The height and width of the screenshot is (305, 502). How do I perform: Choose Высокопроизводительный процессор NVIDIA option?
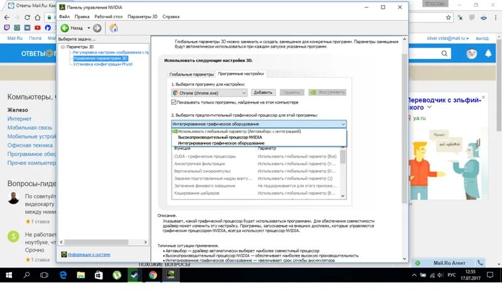click(x=259, y=137)
